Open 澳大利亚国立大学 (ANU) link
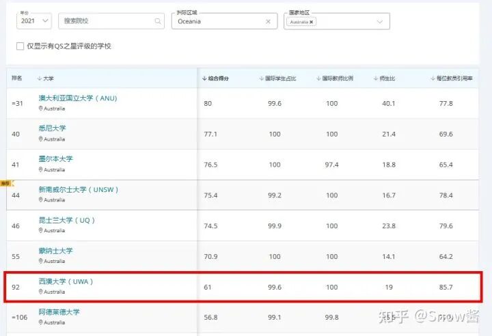This screenshot has width=492, height=336. (78, 98)
